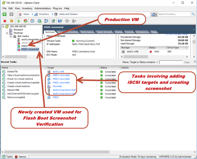197x159 pixels.
Task: Click the Home icon in breadcrumb
Action: [x=20, y=14]
